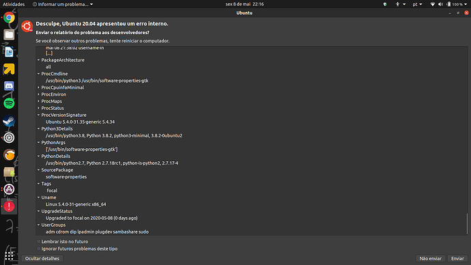The height and width of the screenshot is (265, 471).
Task: Open the clock and calendar menu
Action: tap(244, 4)
